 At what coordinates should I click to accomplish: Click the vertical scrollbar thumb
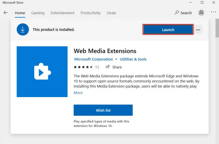pos(217,28)
